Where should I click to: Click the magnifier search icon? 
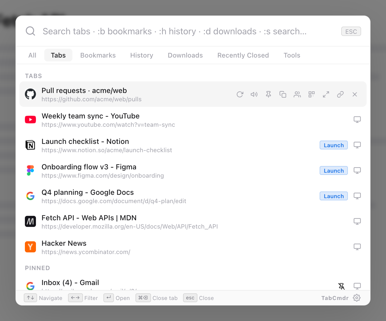tap(30, 31)
